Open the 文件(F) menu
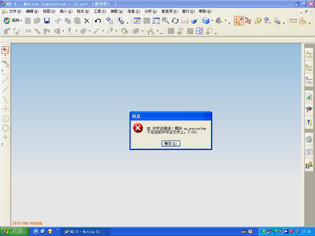The width and height of the screenshot is (315, 236). tap(15, 11)
